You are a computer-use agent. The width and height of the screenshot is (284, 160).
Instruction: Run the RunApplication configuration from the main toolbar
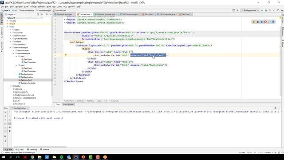point(262,11)
